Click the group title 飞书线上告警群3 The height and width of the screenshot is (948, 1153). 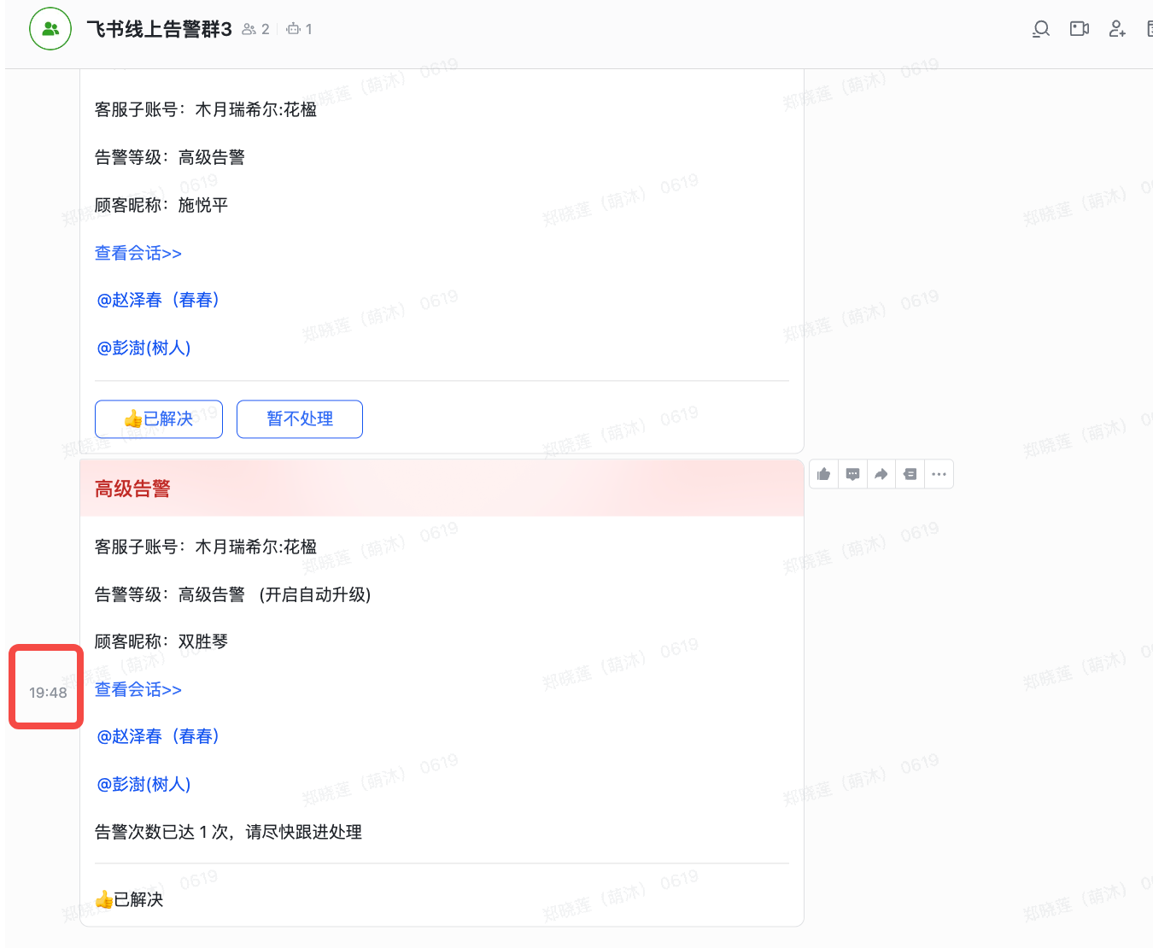(x=160, y=29)
